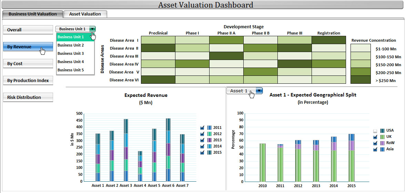Click the Asia legend color icon
The image size is (406, 193).
tap(382, 149)
